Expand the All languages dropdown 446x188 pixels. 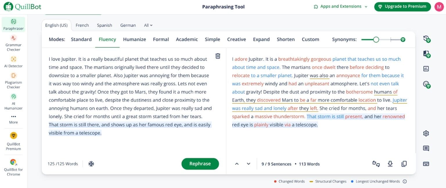pyautogui.click(x=148, y=25)
